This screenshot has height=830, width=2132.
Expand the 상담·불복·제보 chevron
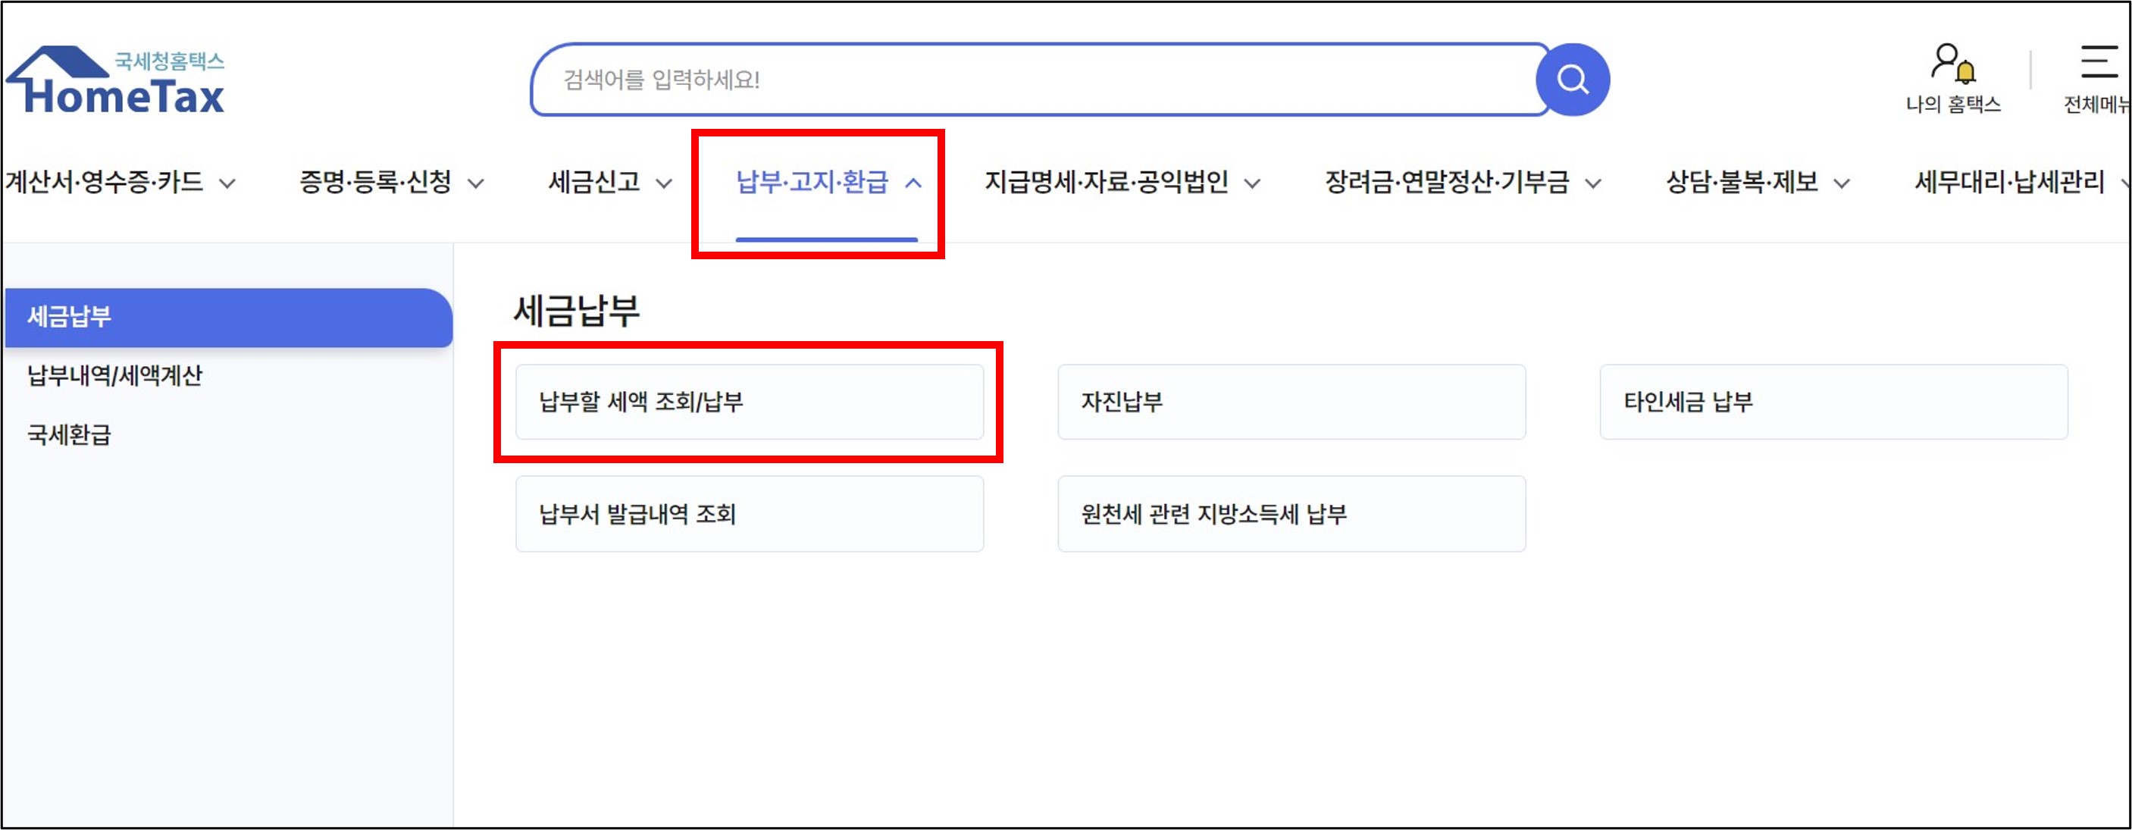(x=1842, y=183)
